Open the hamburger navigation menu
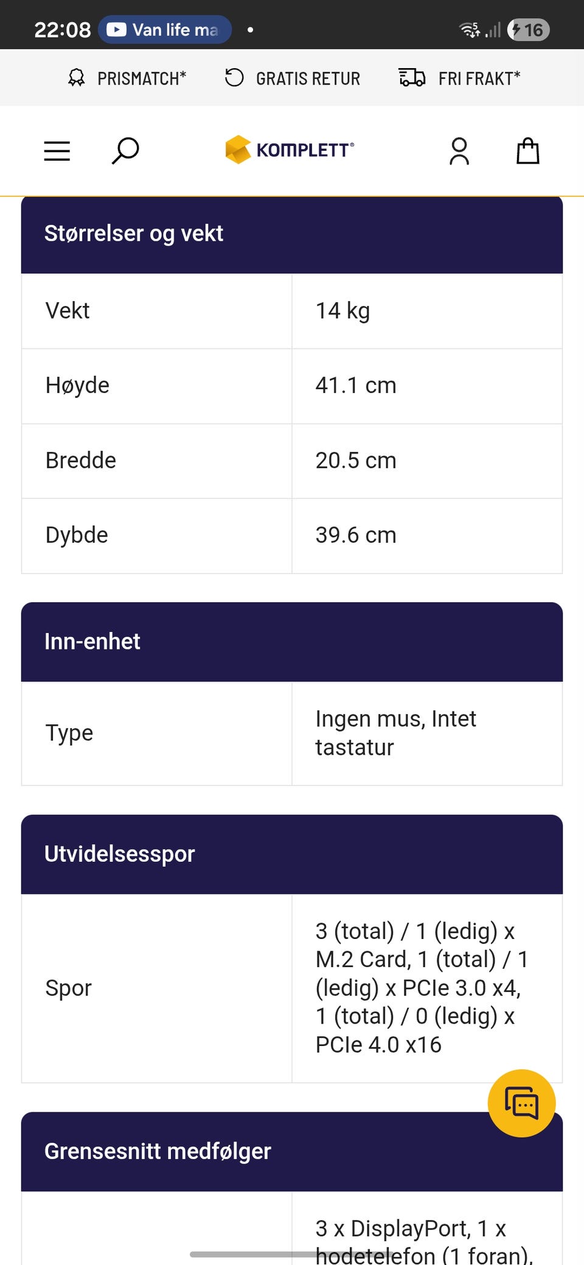Viewport: 584px width, 1265px height. (57, 151)
